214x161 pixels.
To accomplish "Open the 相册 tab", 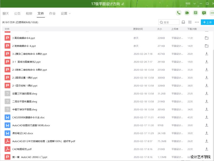I will [x=29, y=13].
